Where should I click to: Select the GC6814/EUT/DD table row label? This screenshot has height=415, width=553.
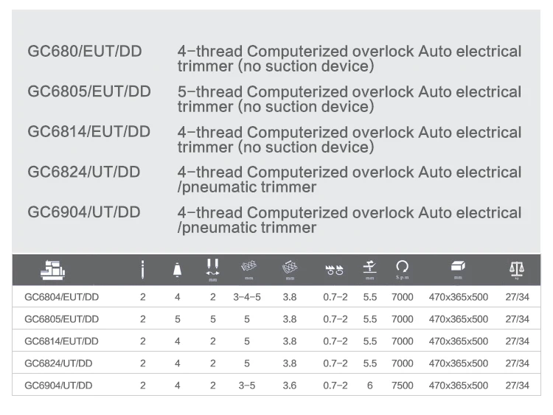(61, 341)
